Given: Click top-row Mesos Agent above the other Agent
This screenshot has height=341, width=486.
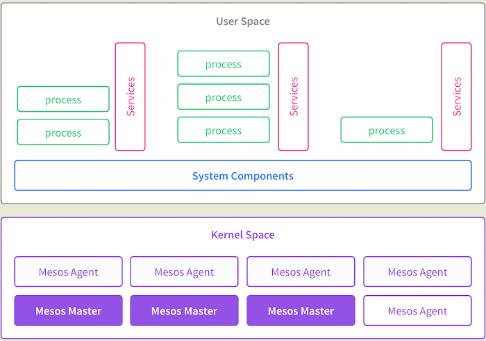Looking at the screenshot, I should tap(417, 272).
